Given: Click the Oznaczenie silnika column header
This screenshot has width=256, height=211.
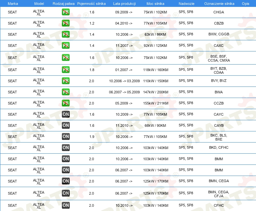Looking at the screenshot, I should point(219,4).
